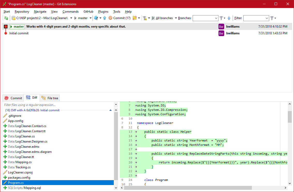Click the Commit (17) button
294x192 pixels.
point(119,18)
